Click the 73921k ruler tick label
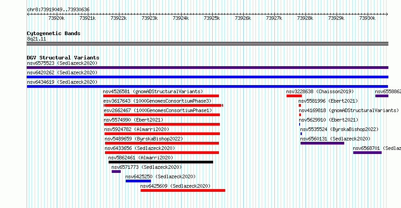This screenshot has height=208, width=401. tap(87, 18)
